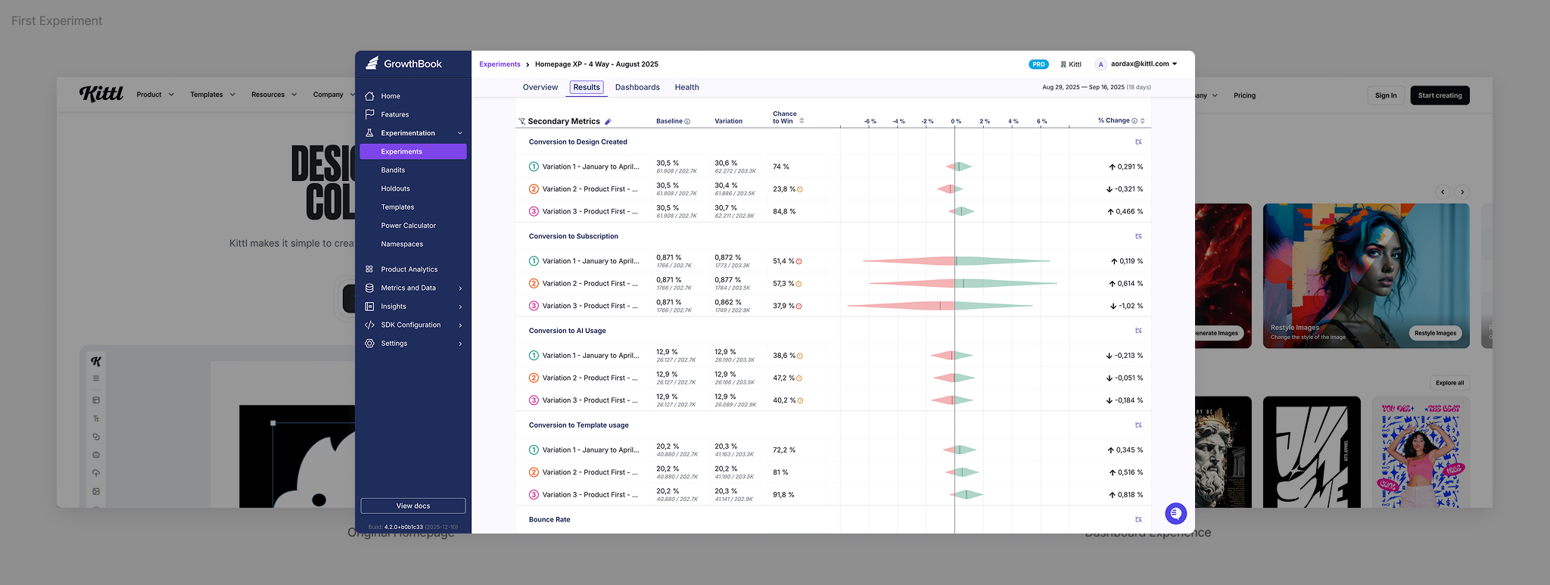The width and height of the screenshot is (1550, 585).
Task: Click info icon next to Baseline
Action: [687, 121]
